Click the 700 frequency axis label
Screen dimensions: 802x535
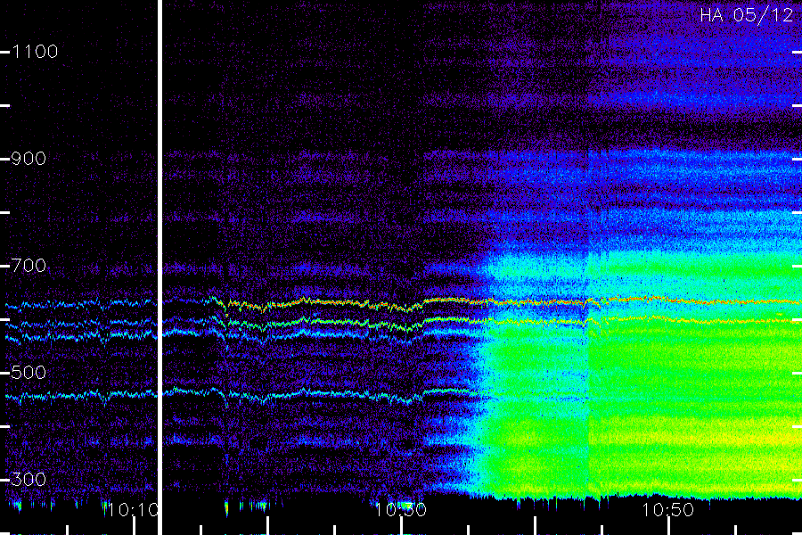[29, 266]
